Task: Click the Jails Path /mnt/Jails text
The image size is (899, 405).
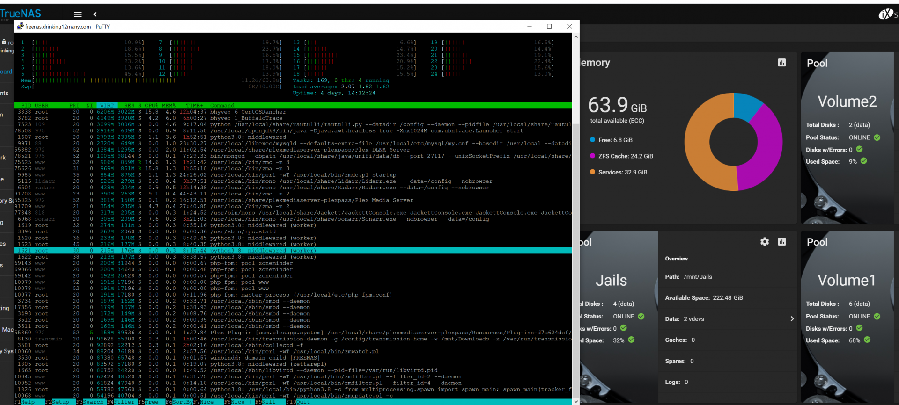Action: pos(688,277)
